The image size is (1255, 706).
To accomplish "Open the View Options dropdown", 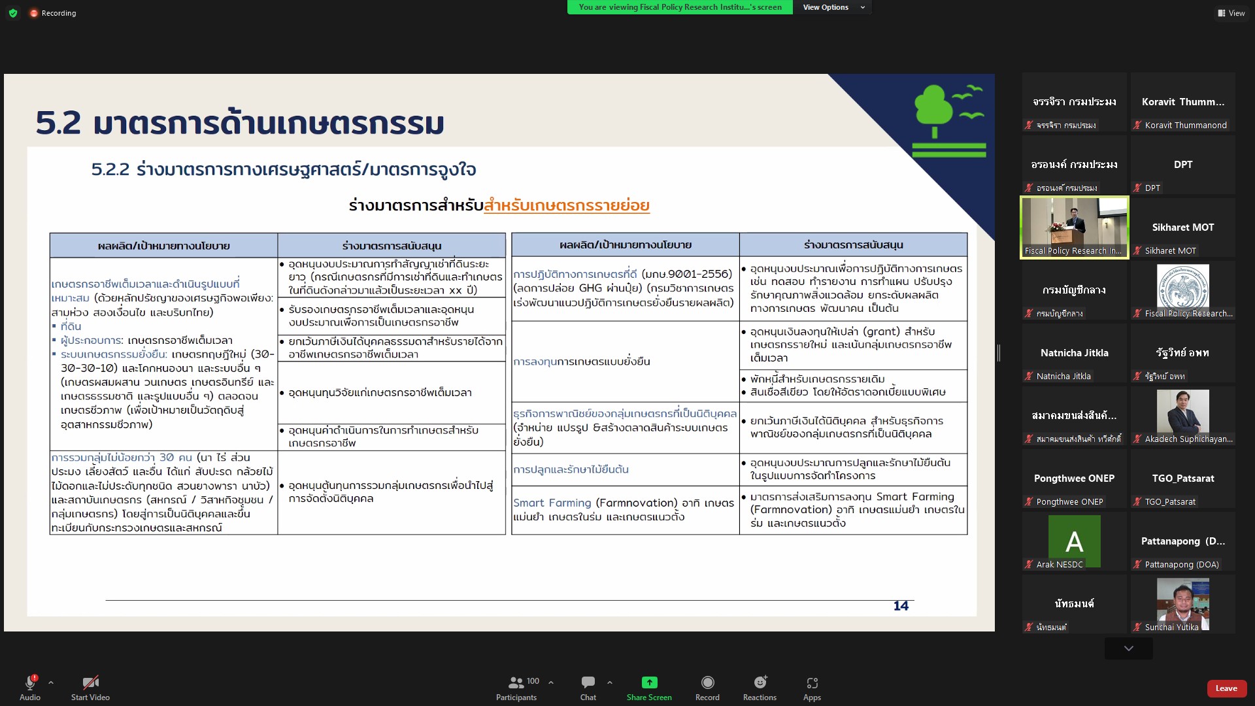I will click(x=833, y=7).
